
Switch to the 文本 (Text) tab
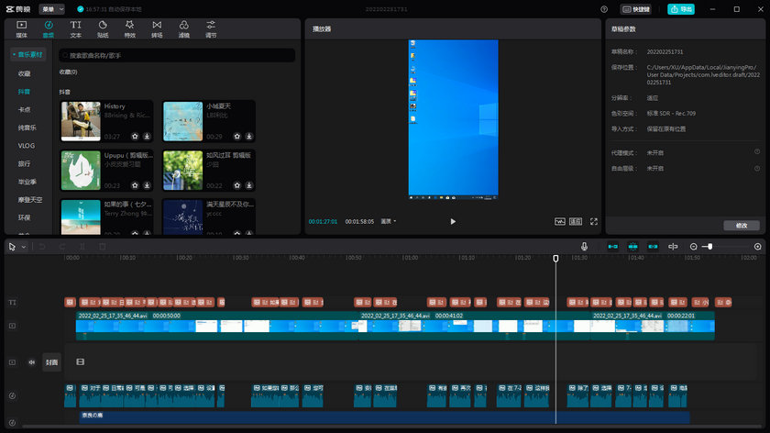[75, 28]
